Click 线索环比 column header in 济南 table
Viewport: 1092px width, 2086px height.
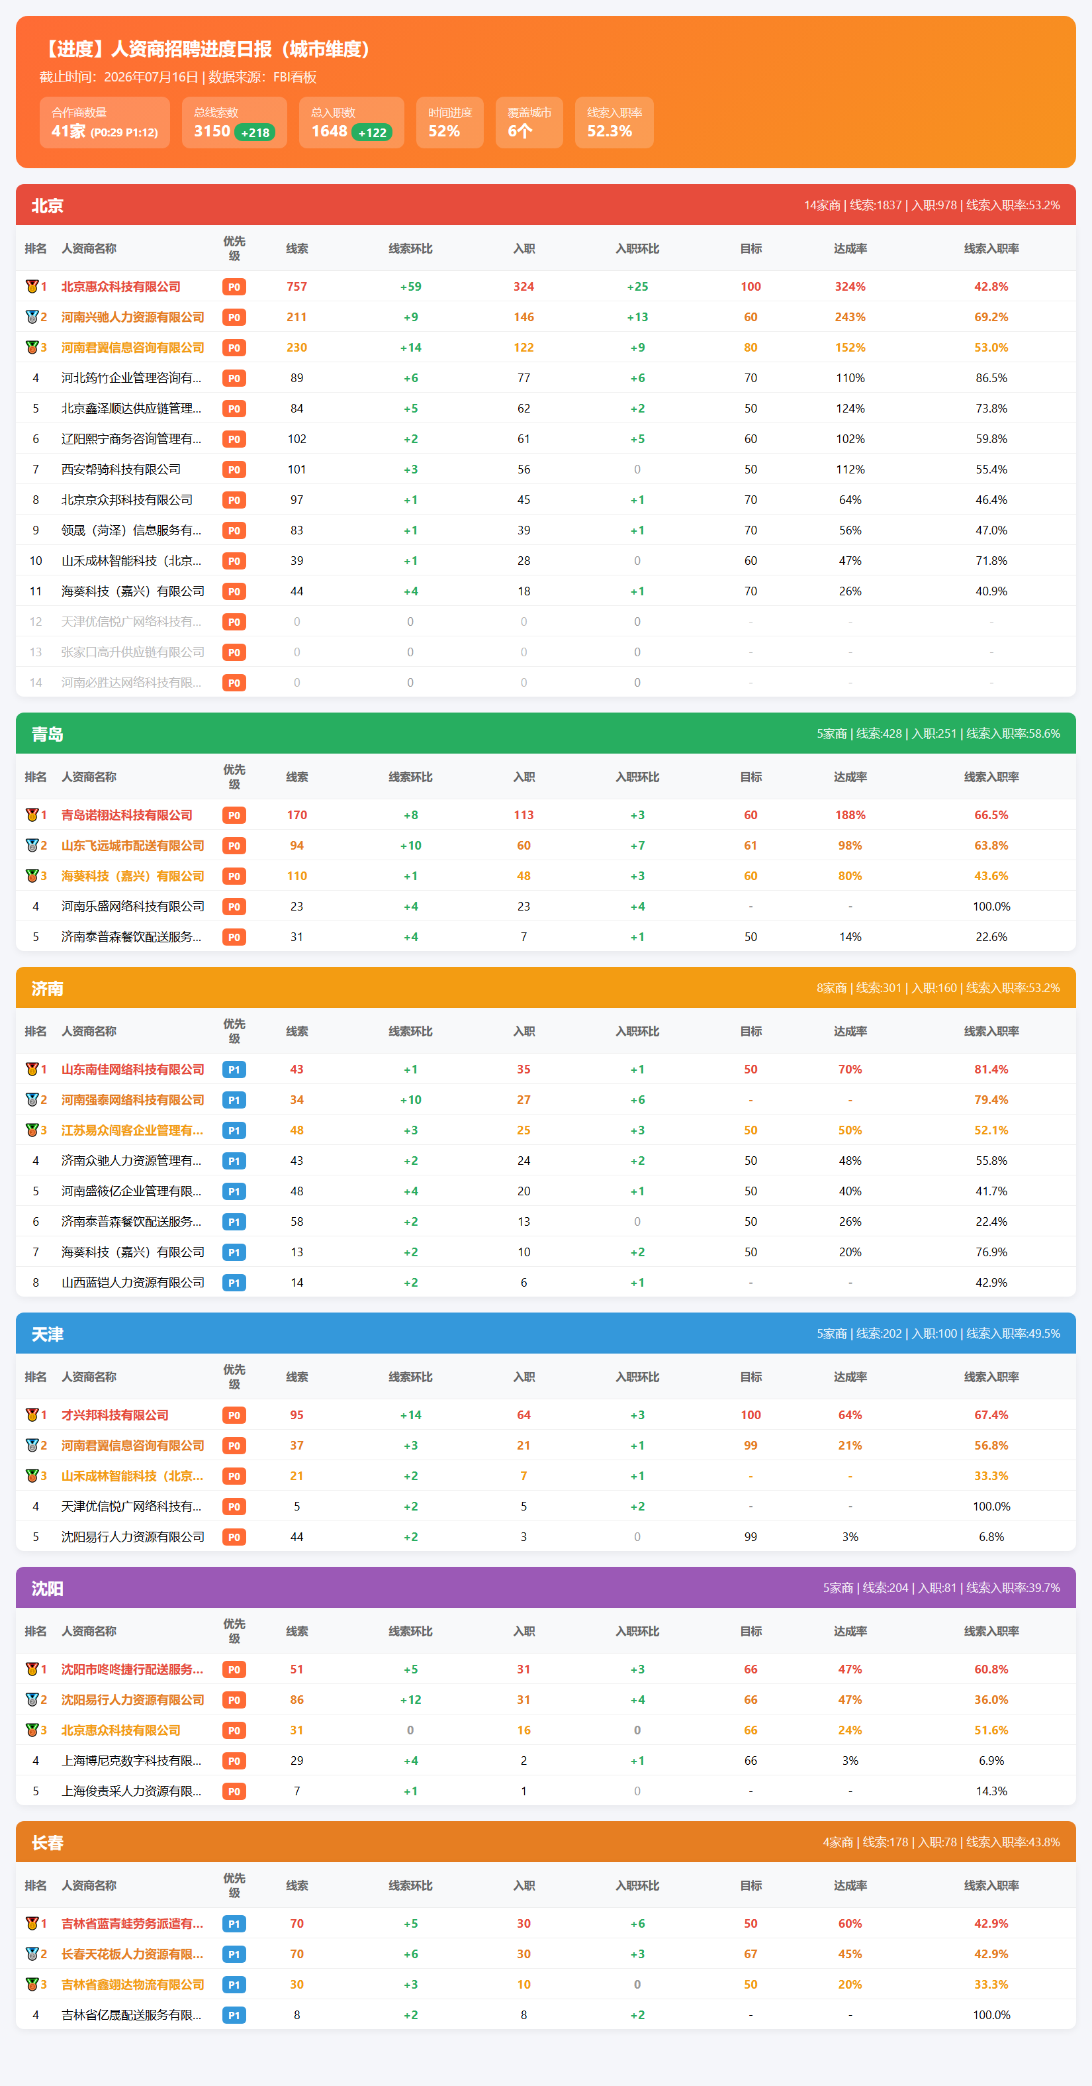[x=410, y=1031]
